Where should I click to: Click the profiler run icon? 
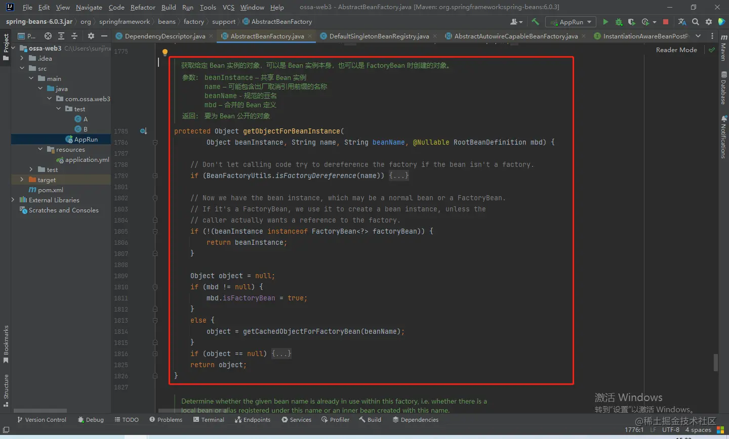[645, 22]
